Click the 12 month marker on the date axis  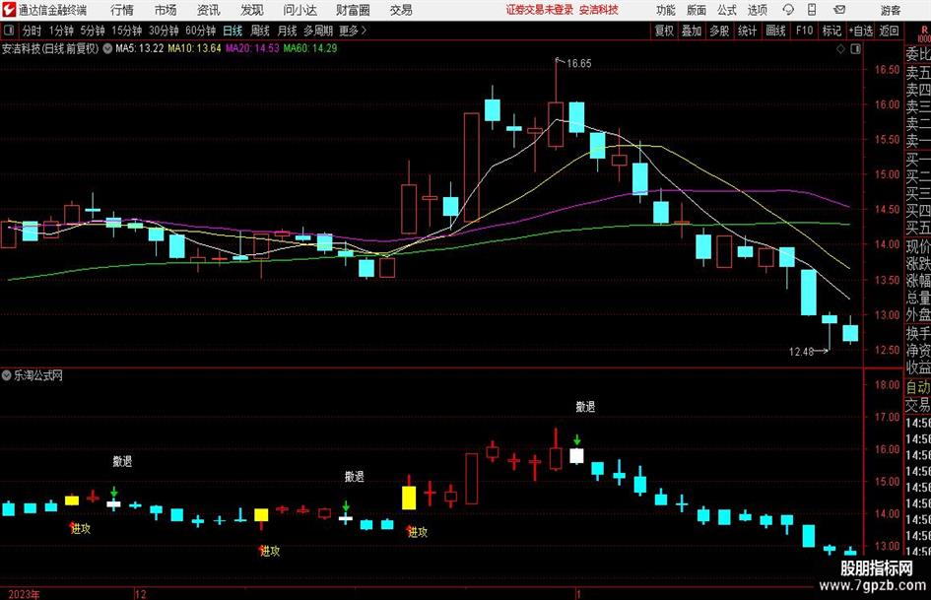pyautogui.click(x=141, y=594)
